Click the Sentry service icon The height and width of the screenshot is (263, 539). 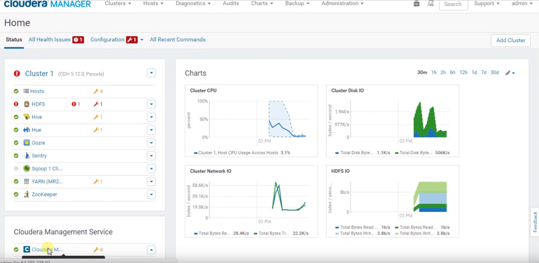coord(26,156)
